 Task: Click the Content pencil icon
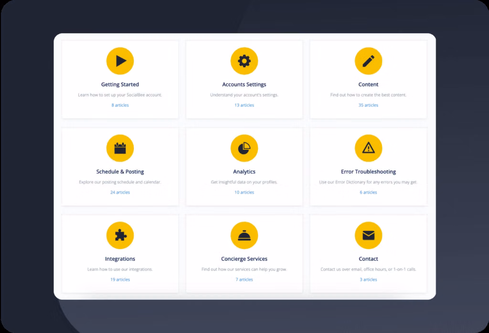[368, 61]
